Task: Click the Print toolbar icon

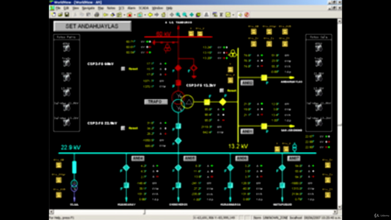Action: (97, 15)
